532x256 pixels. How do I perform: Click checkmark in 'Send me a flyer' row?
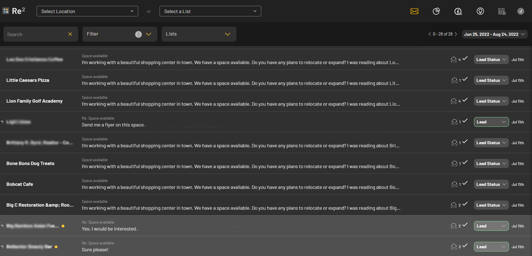[465, 121]
